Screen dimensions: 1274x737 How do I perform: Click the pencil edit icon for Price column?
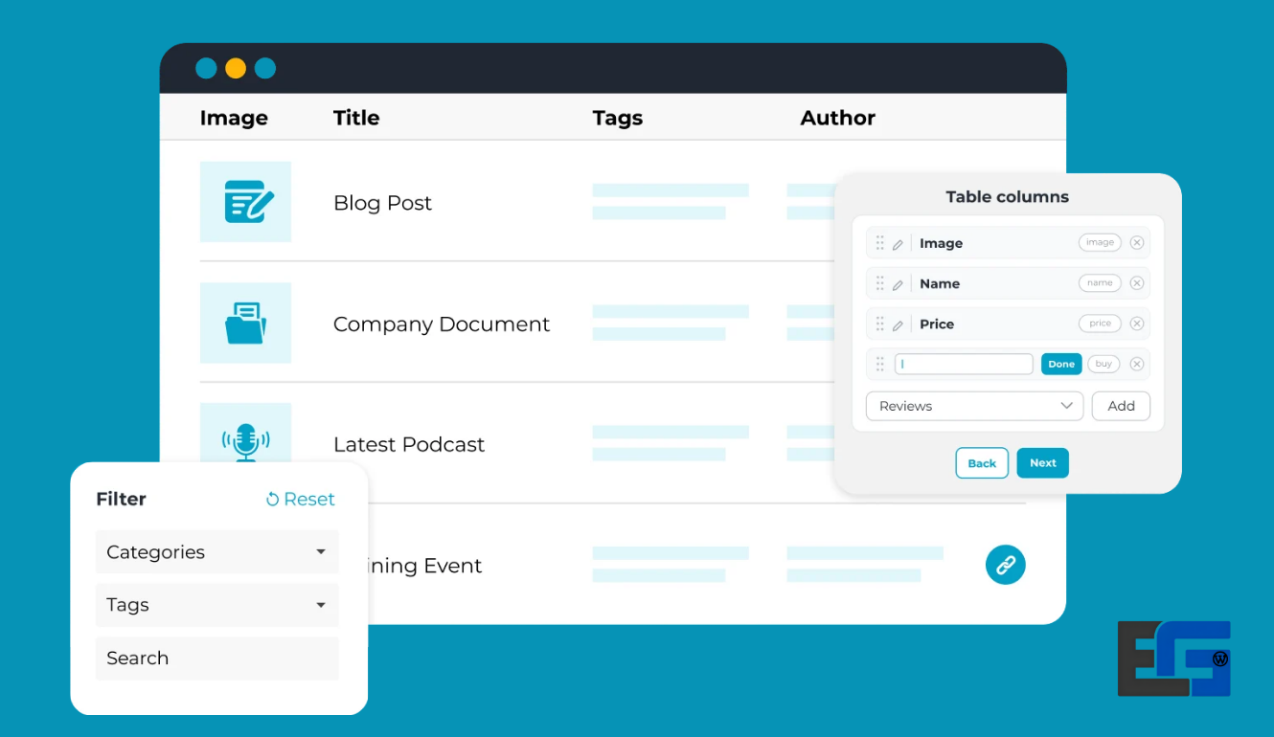[x=898, y=324]
